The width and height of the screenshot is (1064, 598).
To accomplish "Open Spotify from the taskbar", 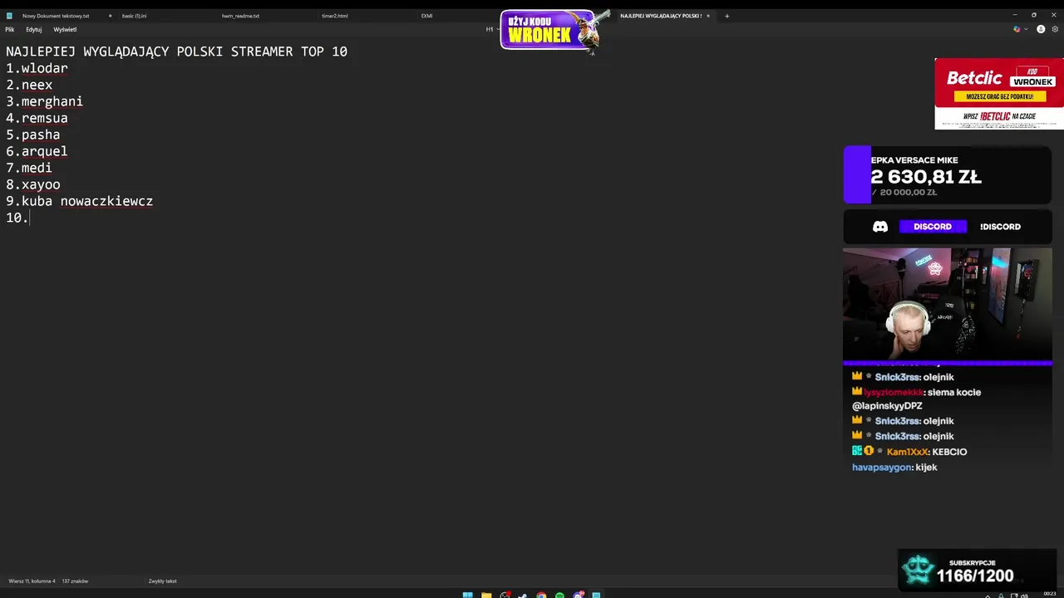I will 559,595.
